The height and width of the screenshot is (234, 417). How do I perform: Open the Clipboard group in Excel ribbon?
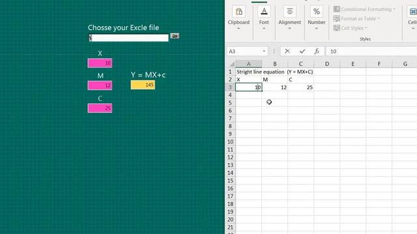point(238,18)
